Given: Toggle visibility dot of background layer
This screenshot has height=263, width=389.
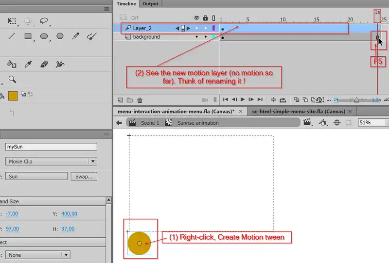Looking at the screenshot, I should [196, 37].
